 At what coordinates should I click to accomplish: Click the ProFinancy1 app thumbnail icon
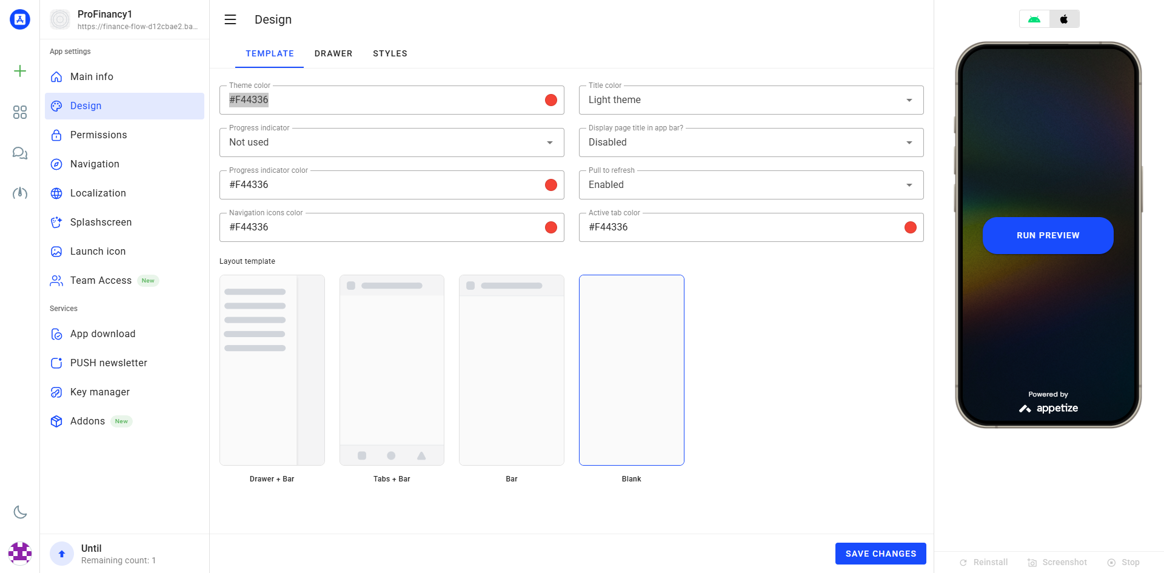(60, 19)
